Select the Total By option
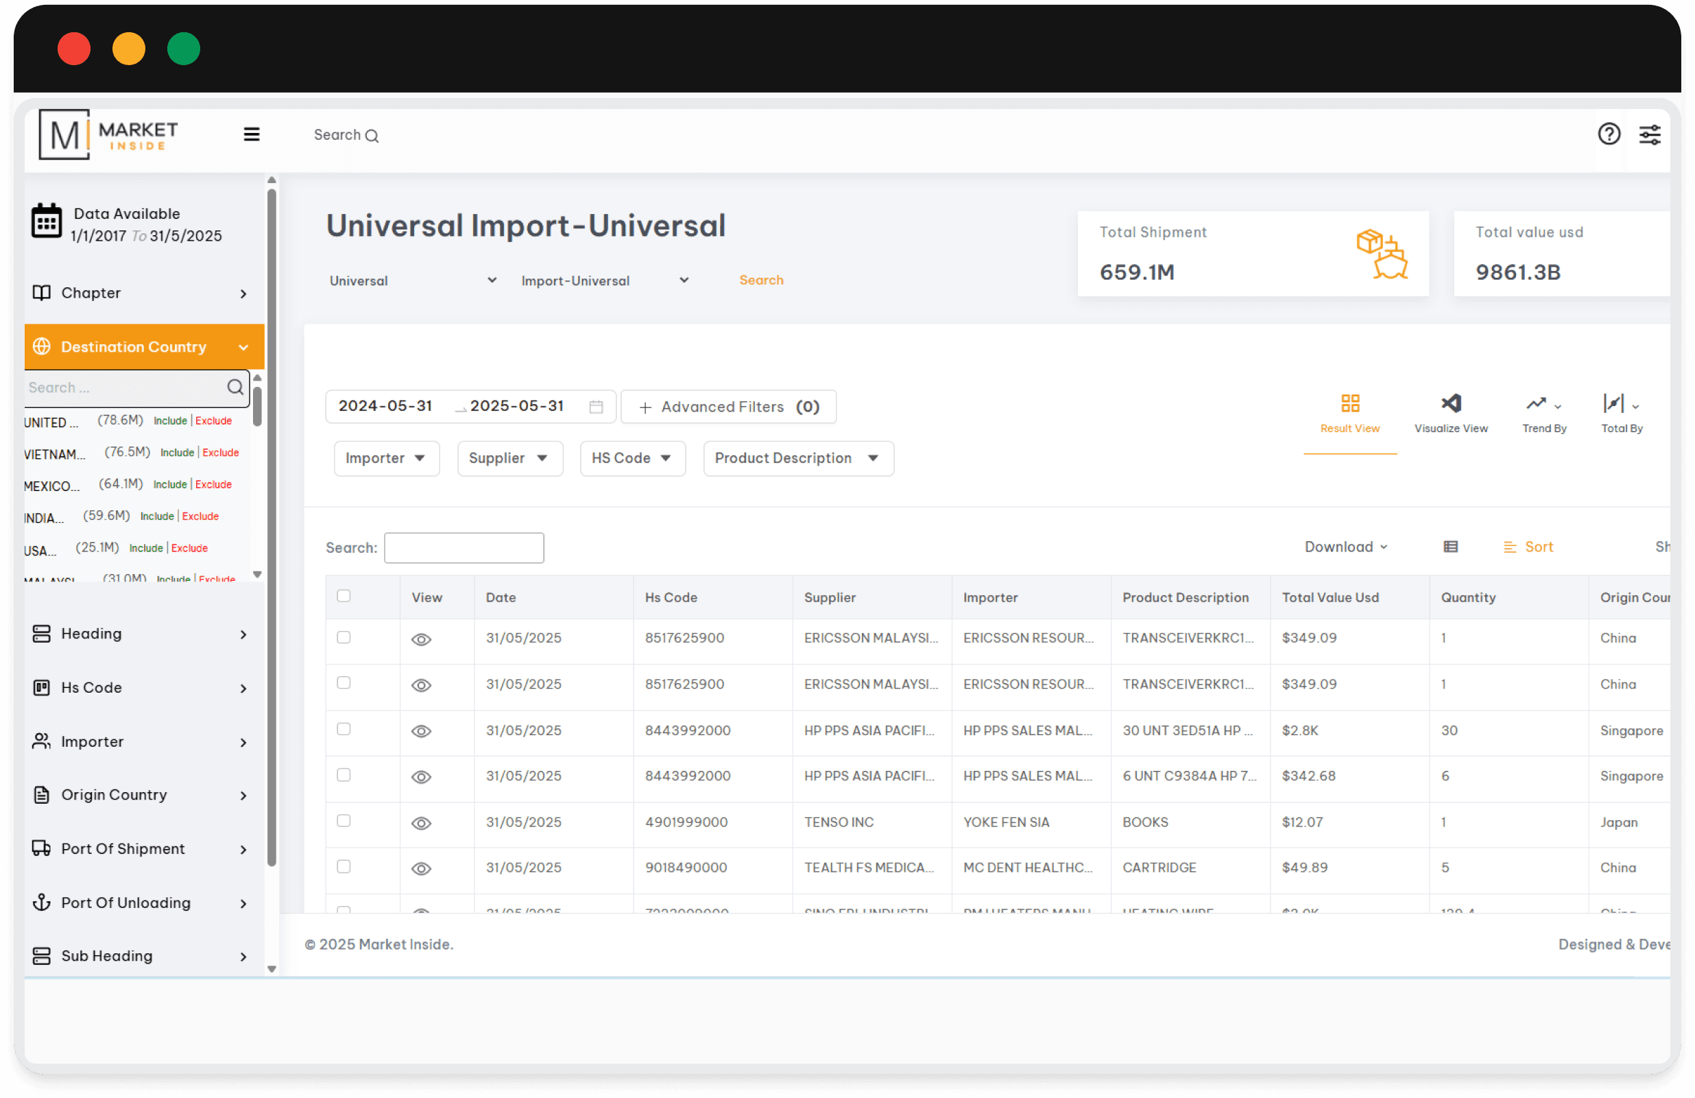This screenshot has height=1098, width=1695. (x=1620, y=412)
